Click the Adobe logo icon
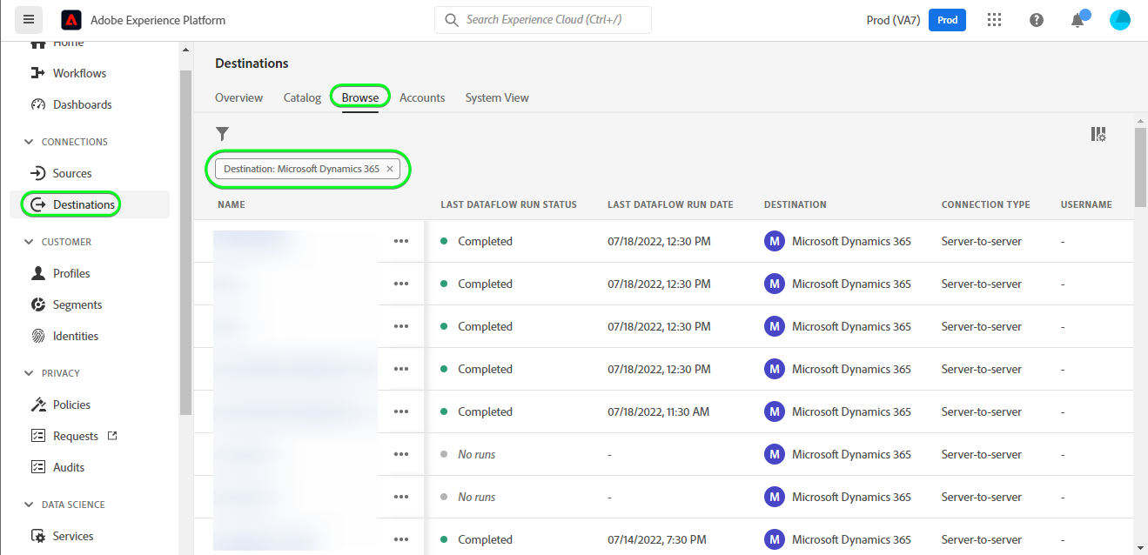Viewport: 1148px width, 555px height. coord(71,20)
